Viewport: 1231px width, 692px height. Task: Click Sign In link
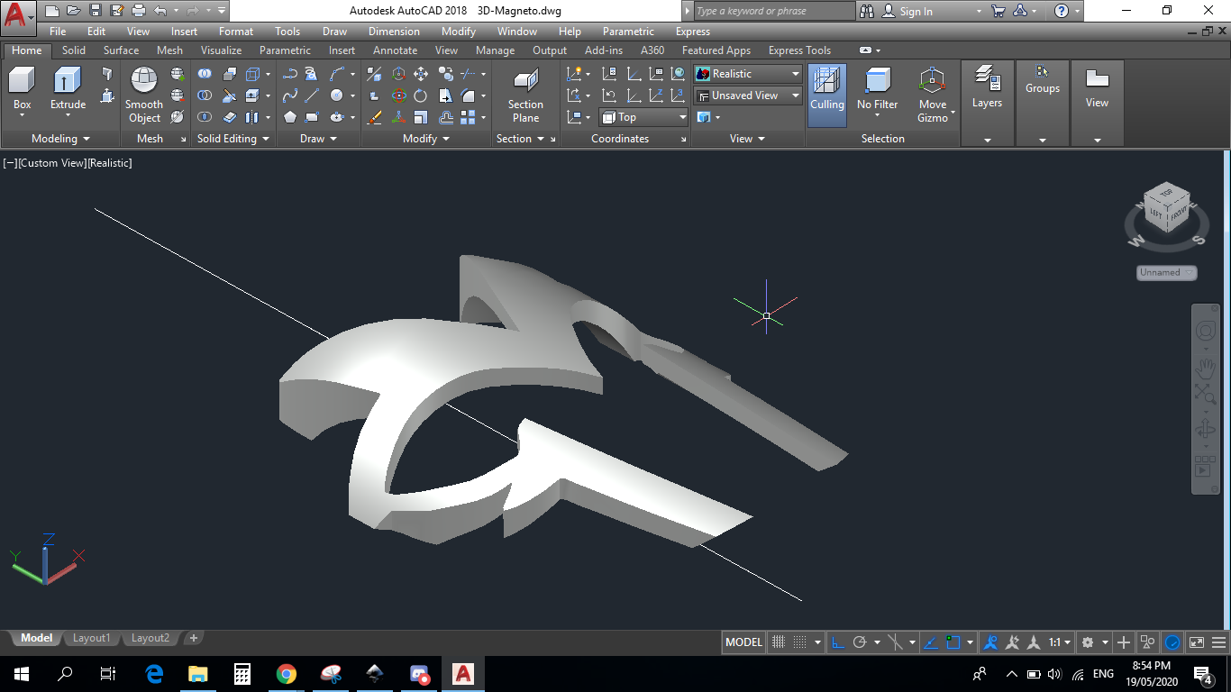tap(916, 12)
